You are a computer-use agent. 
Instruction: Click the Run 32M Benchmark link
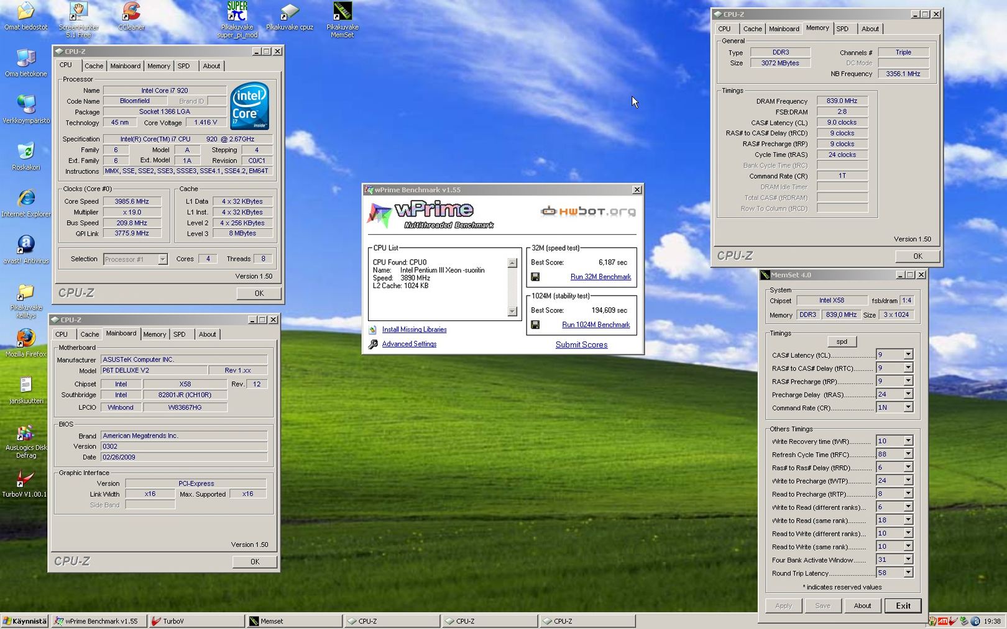[600, 277]
